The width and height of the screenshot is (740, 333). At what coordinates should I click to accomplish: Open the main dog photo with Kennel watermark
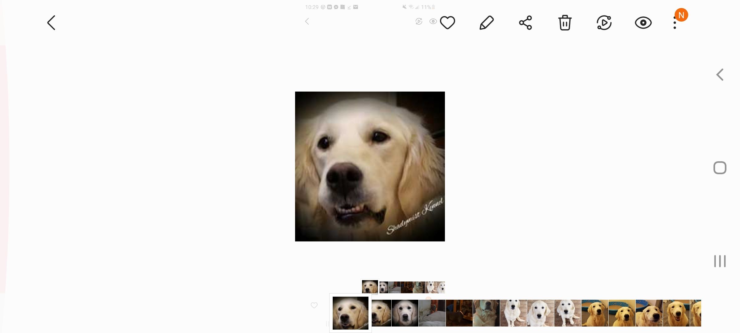[x=370, y=166]
